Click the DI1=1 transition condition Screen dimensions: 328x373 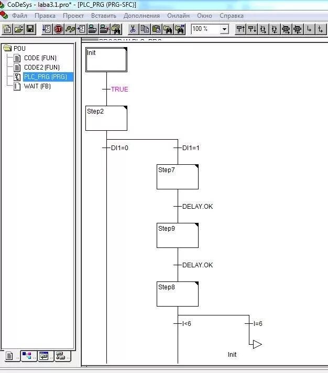tap(191, 148)
